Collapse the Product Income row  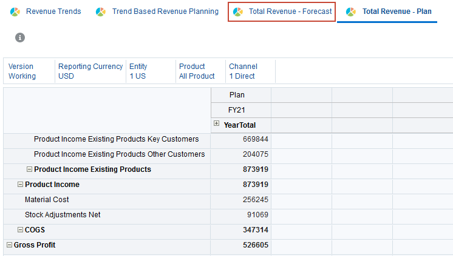coord(20,185)
